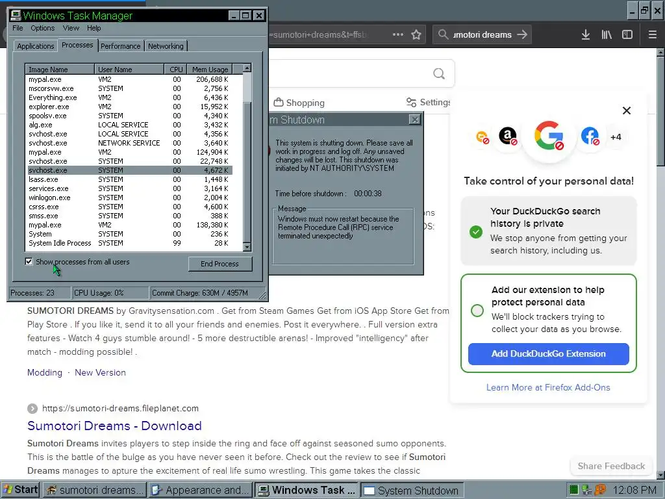
Task: Click the Share Feedback button
Action: click(611, 466)
